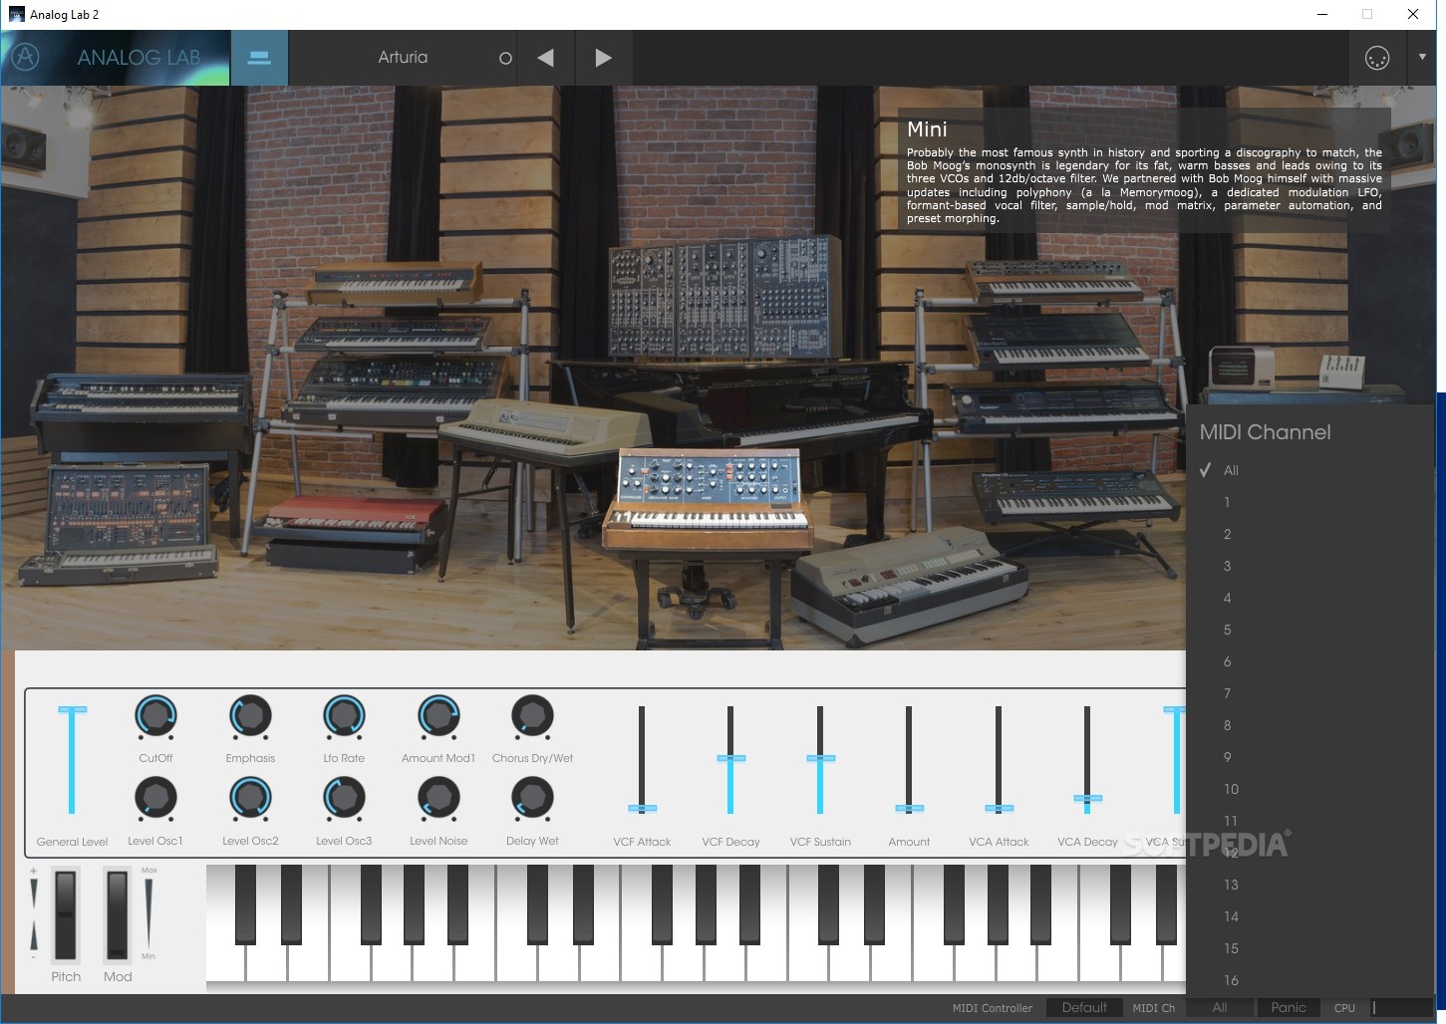Select MIDI channel 16
Screen dimensions: 1446x1024
(1310, 980)
